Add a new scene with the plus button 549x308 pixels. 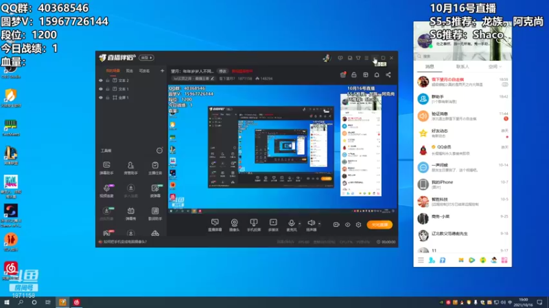pyautogui.click(x=162, y=71)
